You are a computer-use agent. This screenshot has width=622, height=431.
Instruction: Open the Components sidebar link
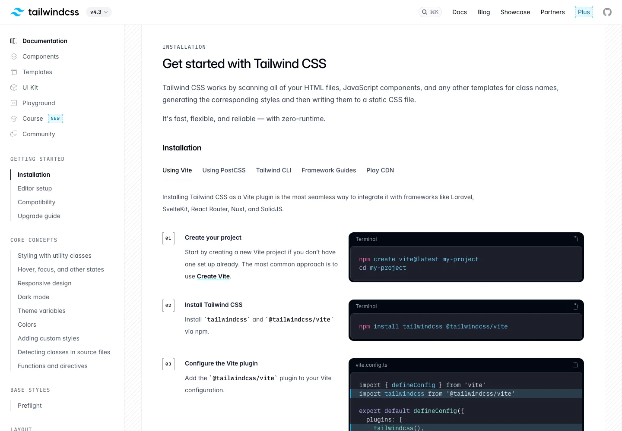pyautogui.click(x=41, y=56)
